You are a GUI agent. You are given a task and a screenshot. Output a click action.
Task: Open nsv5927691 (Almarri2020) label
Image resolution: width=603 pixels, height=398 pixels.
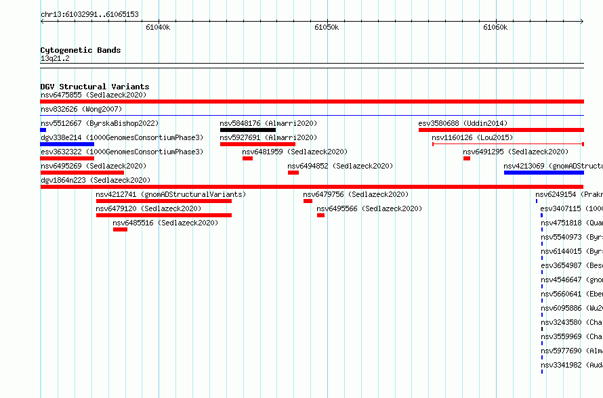click(268, 137)
